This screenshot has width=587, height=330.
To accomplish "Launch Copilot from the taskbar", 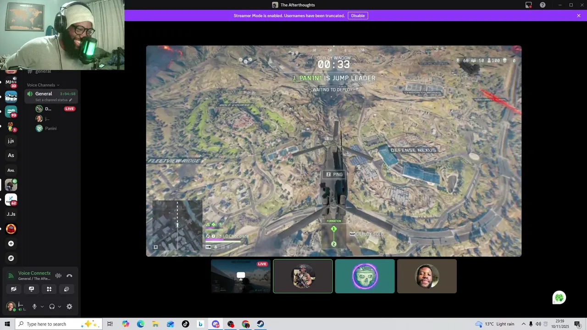I will coord(126,324).
